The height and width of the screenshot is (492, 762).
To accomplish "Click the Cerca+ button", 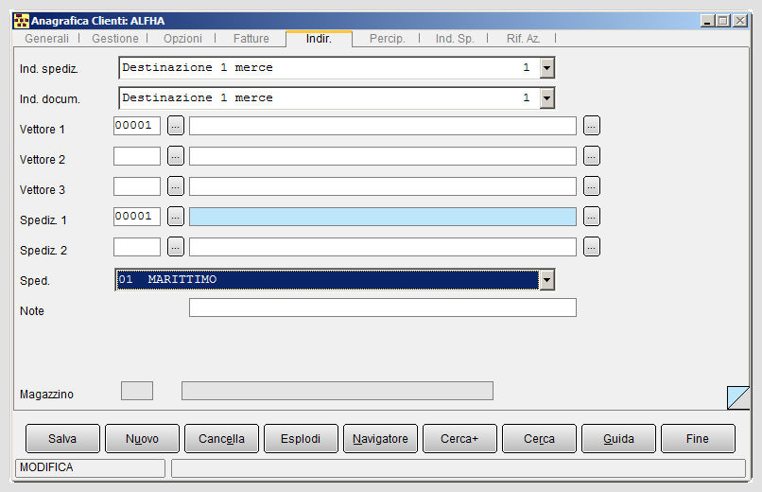I will point(459,438).
